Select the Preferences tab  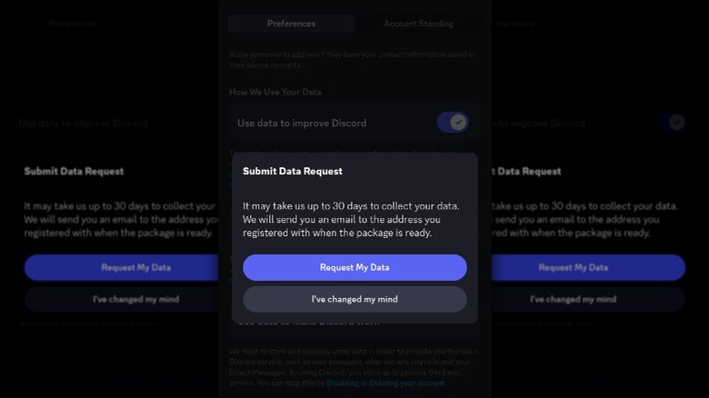click(291, 24)
